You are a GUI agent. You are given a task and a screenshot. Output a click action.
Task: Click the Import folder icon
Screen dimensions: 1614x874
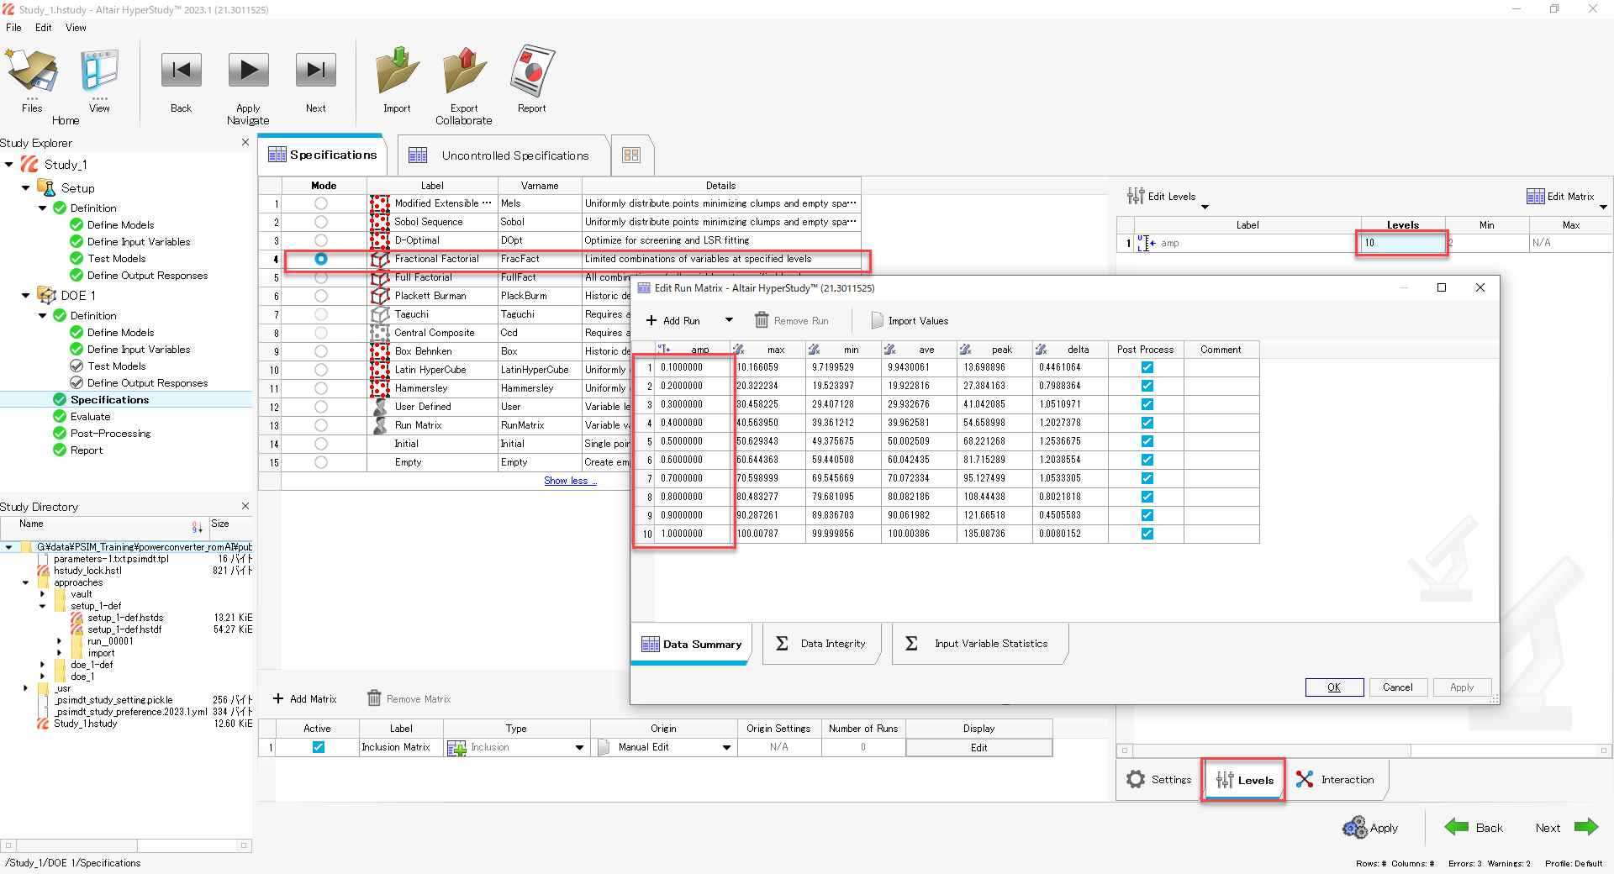[397, 70]
